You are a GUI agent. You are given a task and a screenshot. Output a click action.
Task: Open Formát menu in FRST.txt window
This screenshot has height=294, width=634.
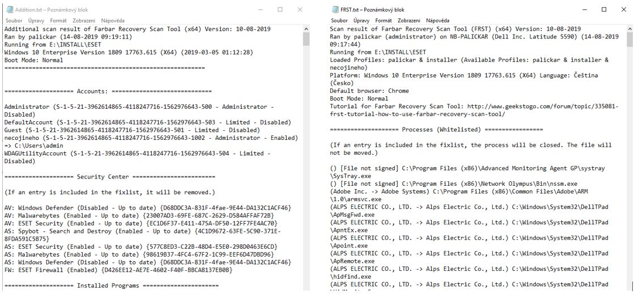tap(384, 20)
